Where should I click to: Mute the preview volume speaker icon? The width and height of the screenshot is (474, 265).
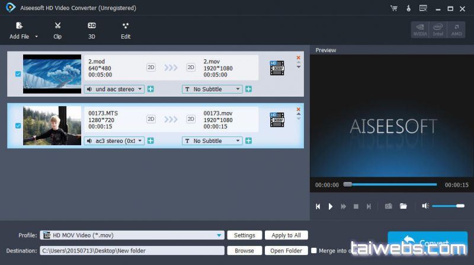tap(425, 206)
